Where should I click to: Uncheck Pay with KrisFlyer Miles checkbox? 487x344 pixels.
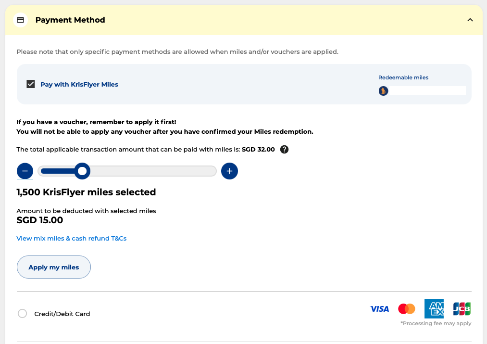[30, 84]
